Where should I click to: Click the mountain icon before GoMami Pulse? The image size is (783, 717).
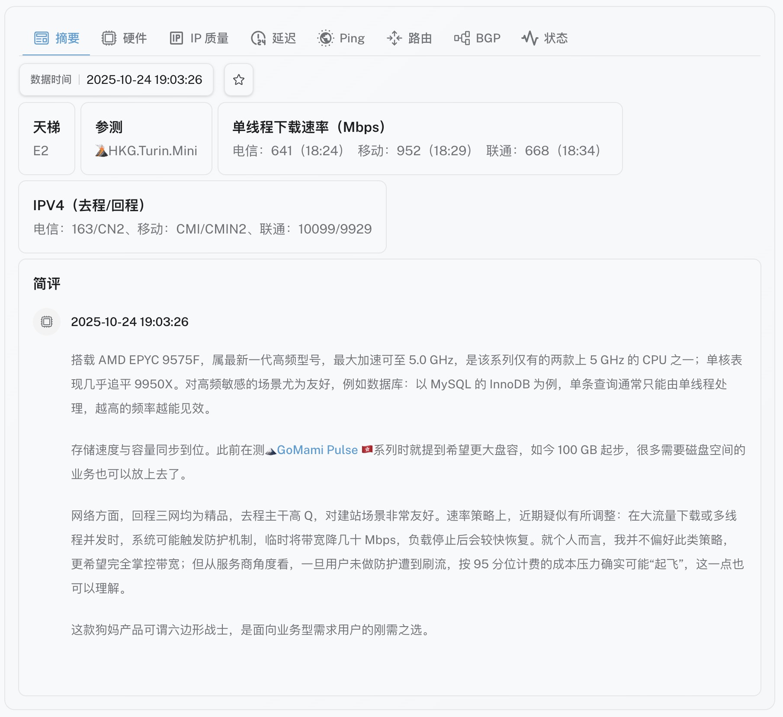(271, 451)
